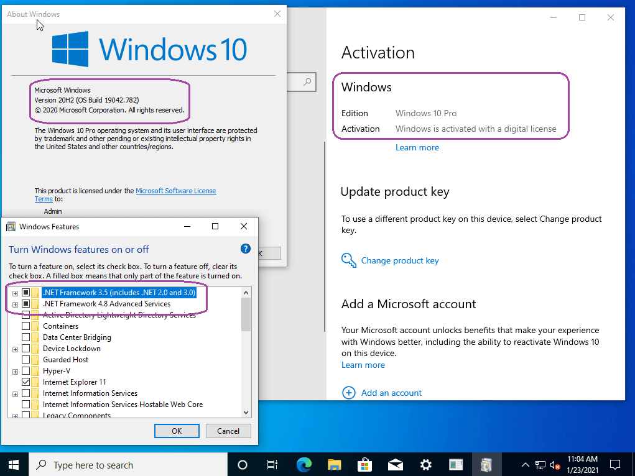
Task: Maximize the Windows Features dialog
Action: coord(215,226)
